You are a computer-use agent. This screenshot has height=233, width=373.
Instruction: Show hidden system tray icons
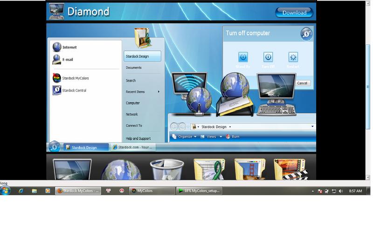[x=312, y=191]
